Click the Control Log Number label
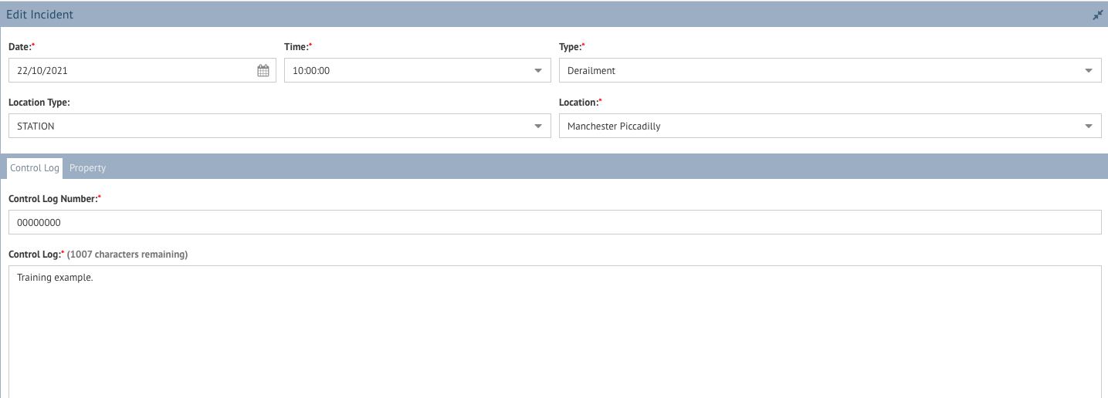The height and width of the screenshot is (398, 1108). coord(55,199)
